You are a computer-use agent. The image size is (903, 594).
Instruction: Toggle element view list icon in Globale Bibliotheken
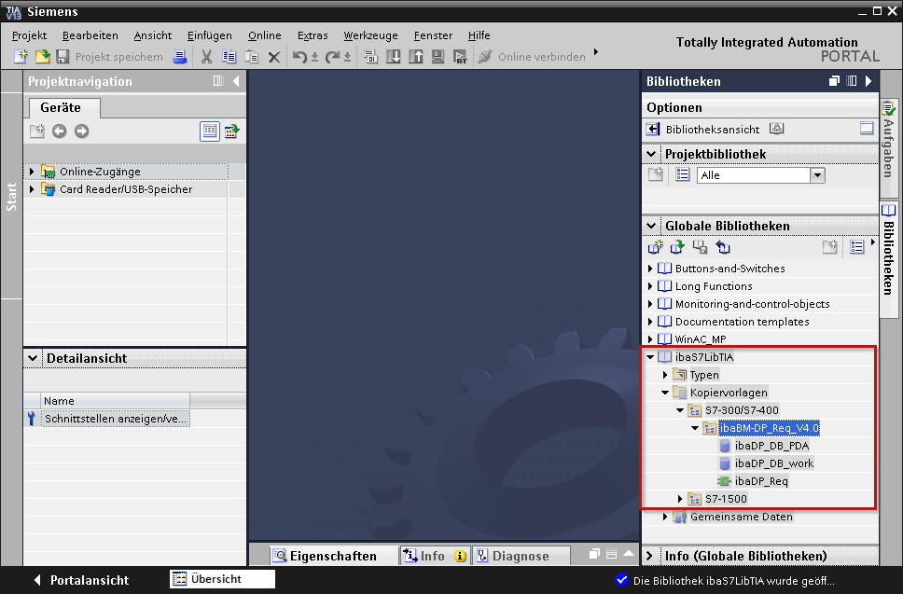(x=857, y=247)
